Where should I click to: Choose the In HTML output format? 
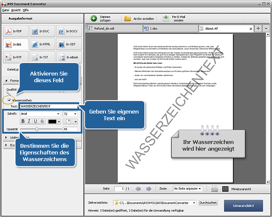42,44
